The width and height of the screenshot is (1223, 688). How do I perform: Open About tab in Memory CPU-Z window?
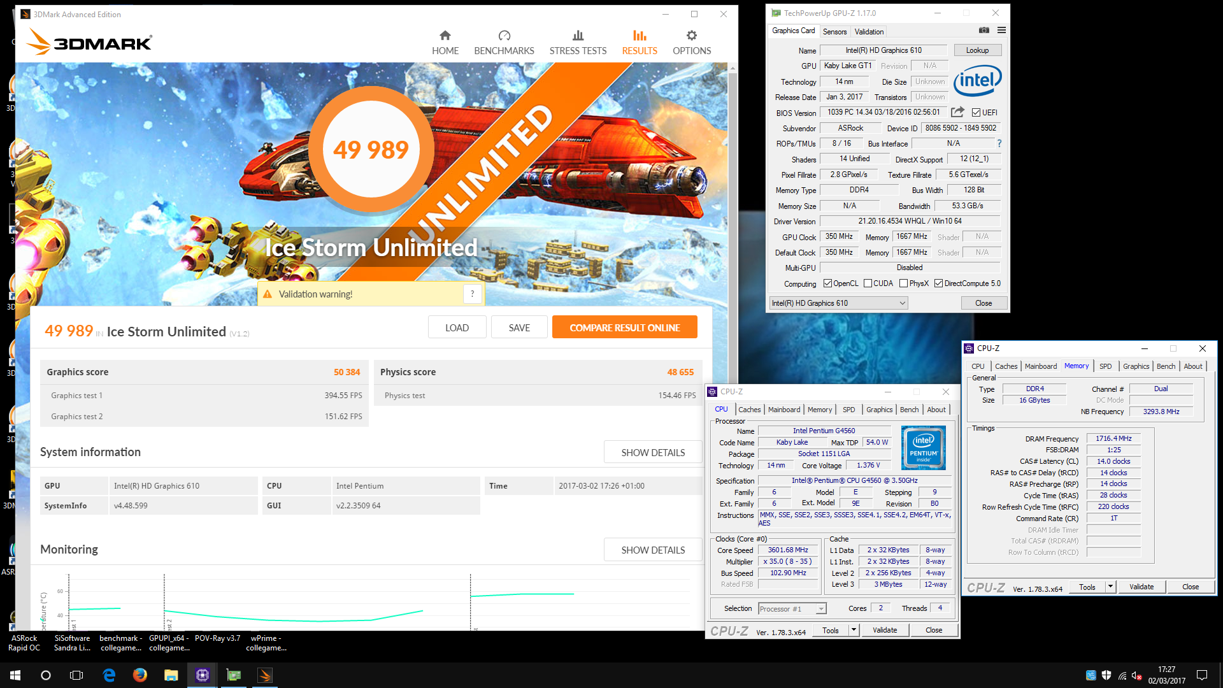click(x=1193, y=366)
